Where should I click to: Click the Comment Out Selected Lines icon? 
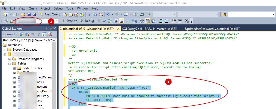pos(161,21)
